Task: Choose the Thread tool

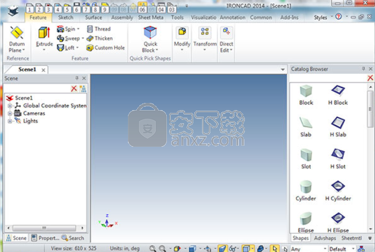Action: (x=98, y=29)
